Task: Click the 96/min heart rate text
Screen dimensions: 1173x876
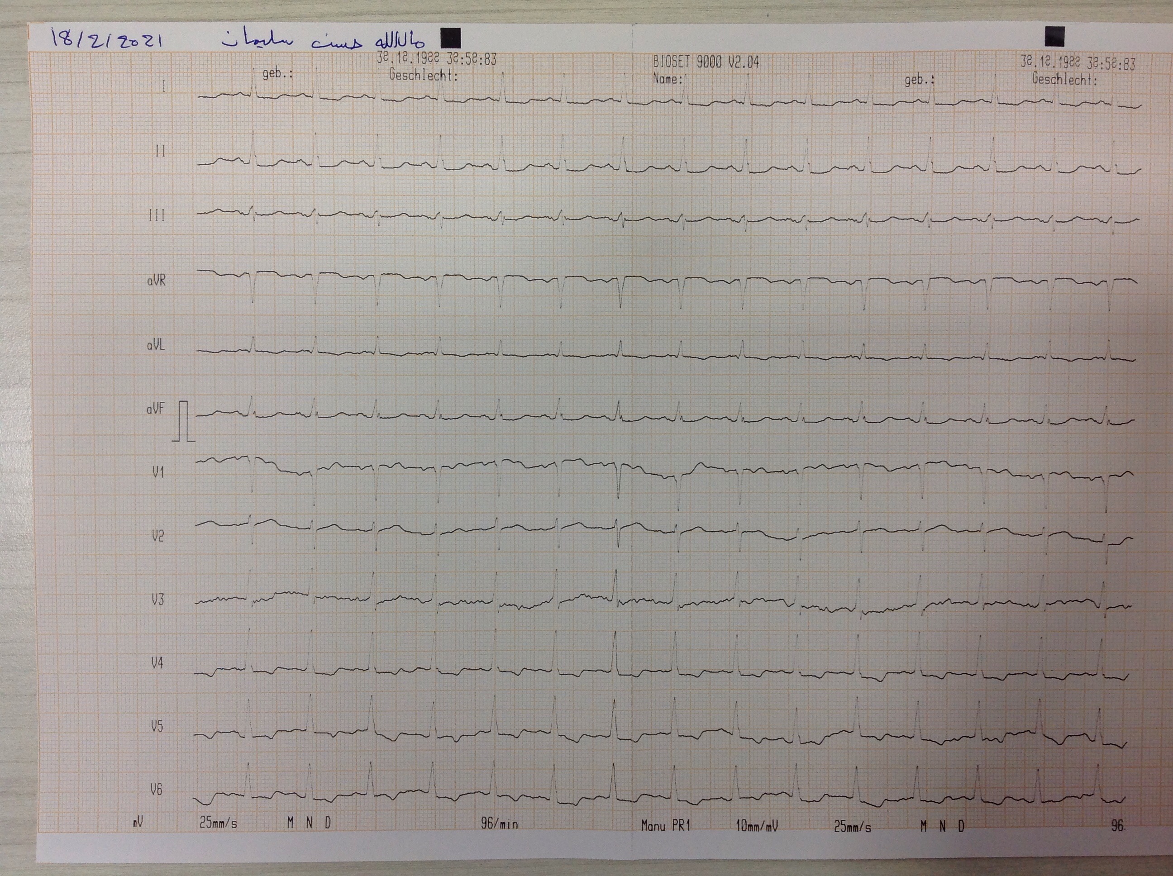Action: 499,824
